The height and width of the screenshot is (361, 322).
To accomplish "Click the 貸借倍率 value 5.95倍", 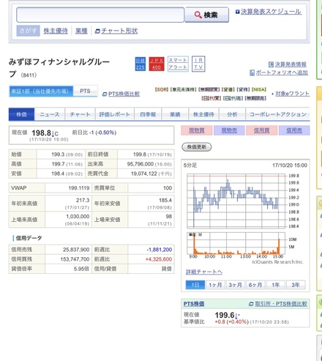I will 81,269.
